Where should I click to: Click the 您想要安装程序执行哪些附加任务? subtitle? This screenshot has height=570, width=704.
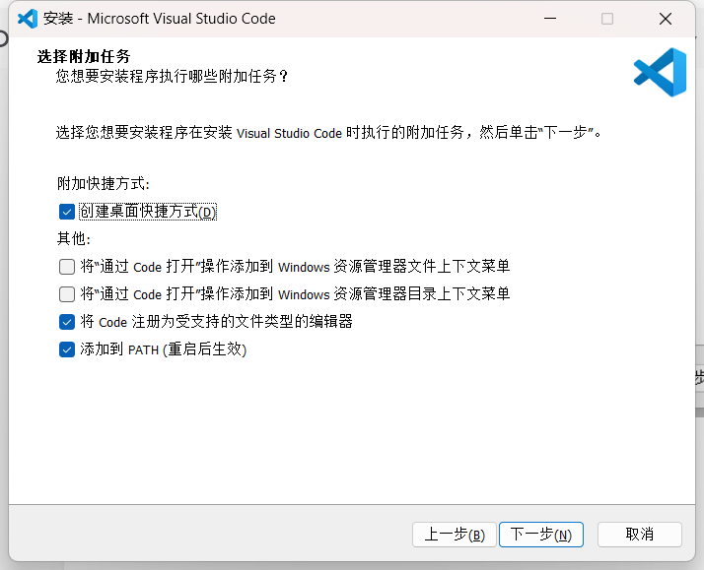171,76
